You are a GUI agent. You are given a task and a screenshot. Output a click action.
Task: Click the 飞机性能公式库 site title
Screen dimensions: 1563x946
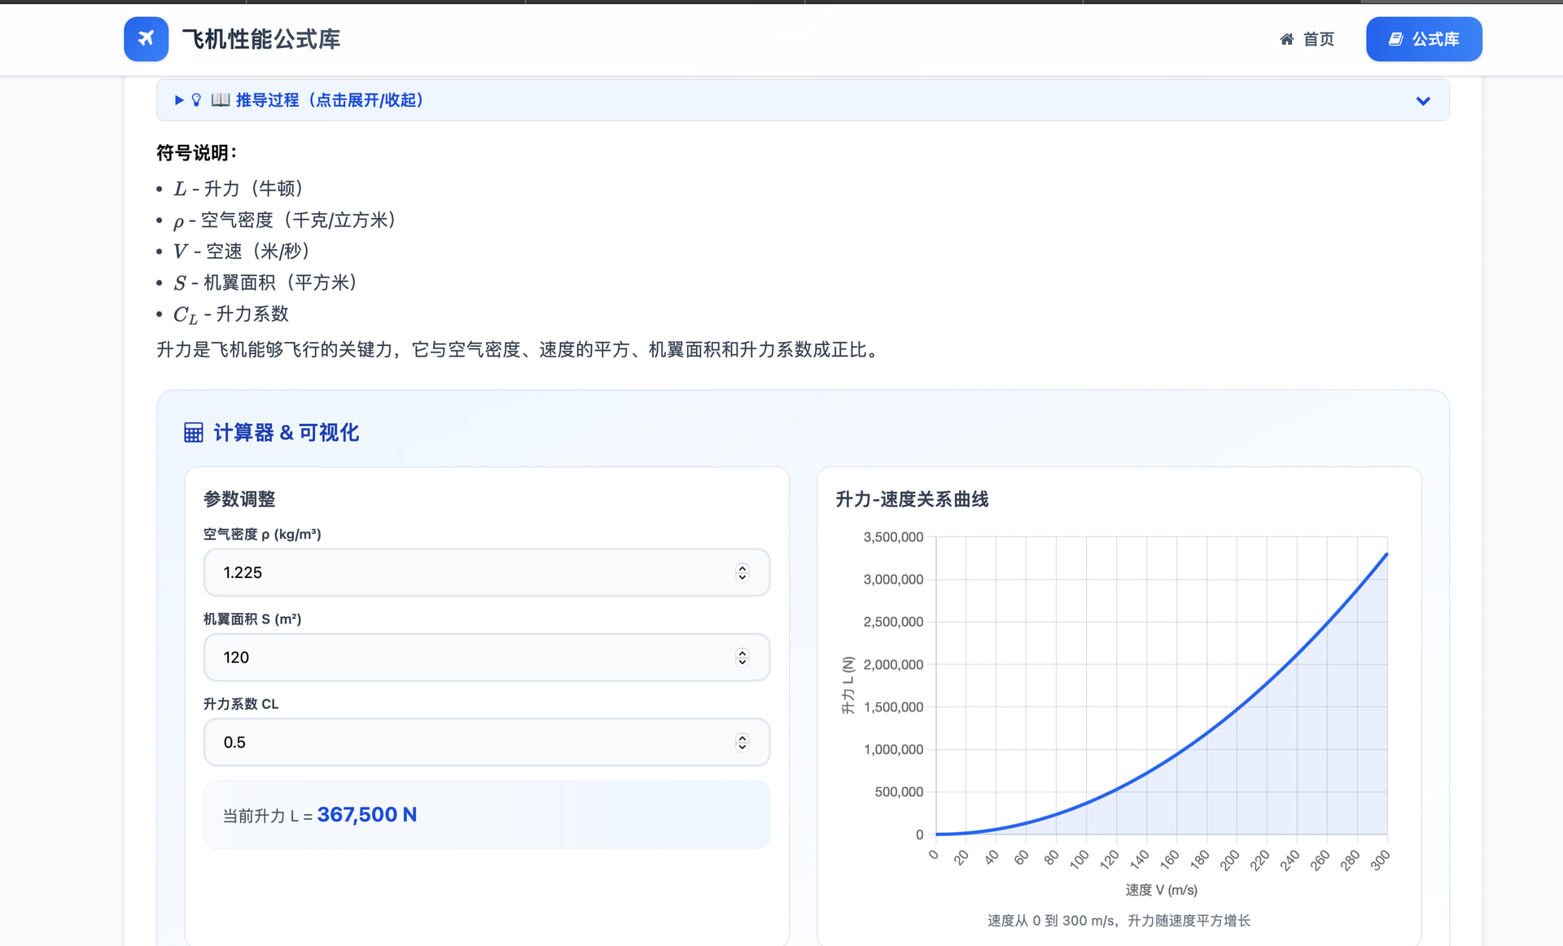click(260, 39)
